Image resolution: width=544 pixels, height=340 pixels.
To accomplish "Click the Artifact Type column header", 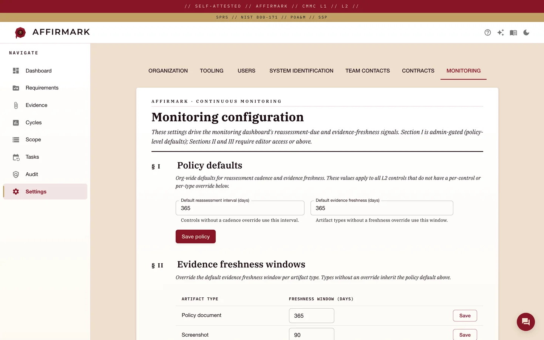I will (200, 299).
